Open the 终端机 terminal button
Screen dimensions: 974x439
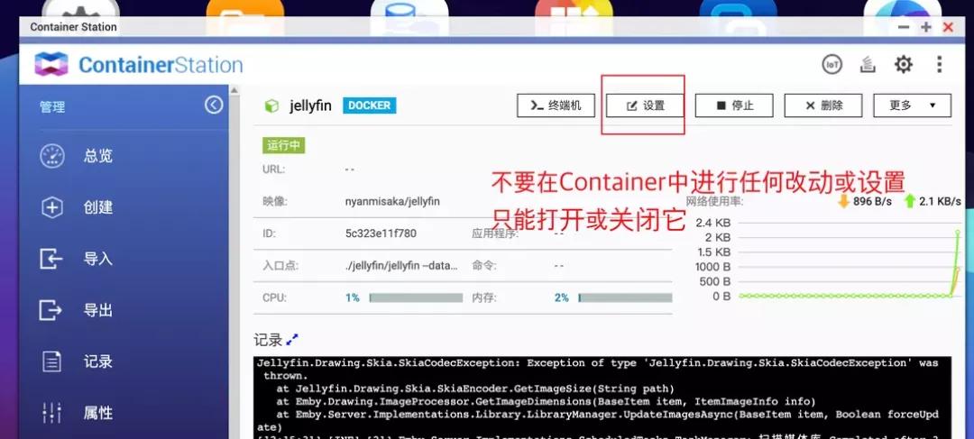pyautogui.click(x=556, y=105)
